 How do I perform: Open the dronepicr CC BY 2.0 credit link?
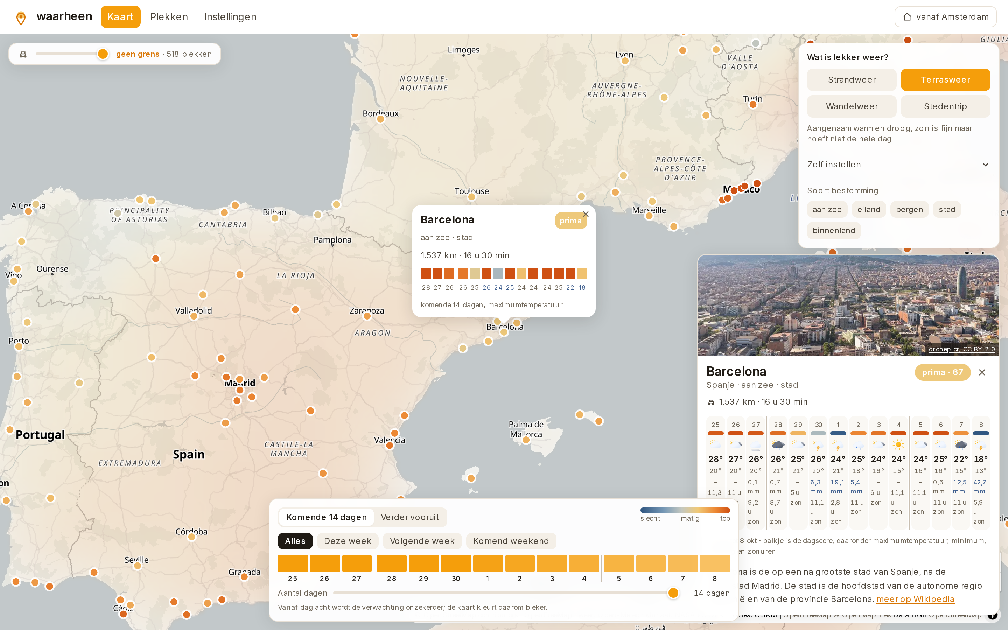[x=961, y=349]
